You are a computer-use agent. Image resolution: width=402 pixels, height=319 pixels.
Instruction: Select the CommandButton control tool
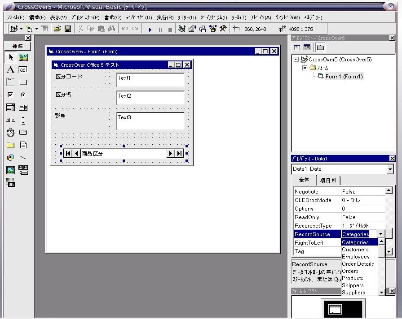23,82
